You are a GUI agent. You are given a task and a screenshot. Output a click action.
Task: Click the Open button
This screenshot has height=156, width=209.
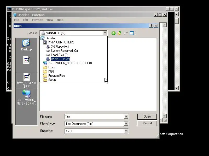[x=147, y=116]
